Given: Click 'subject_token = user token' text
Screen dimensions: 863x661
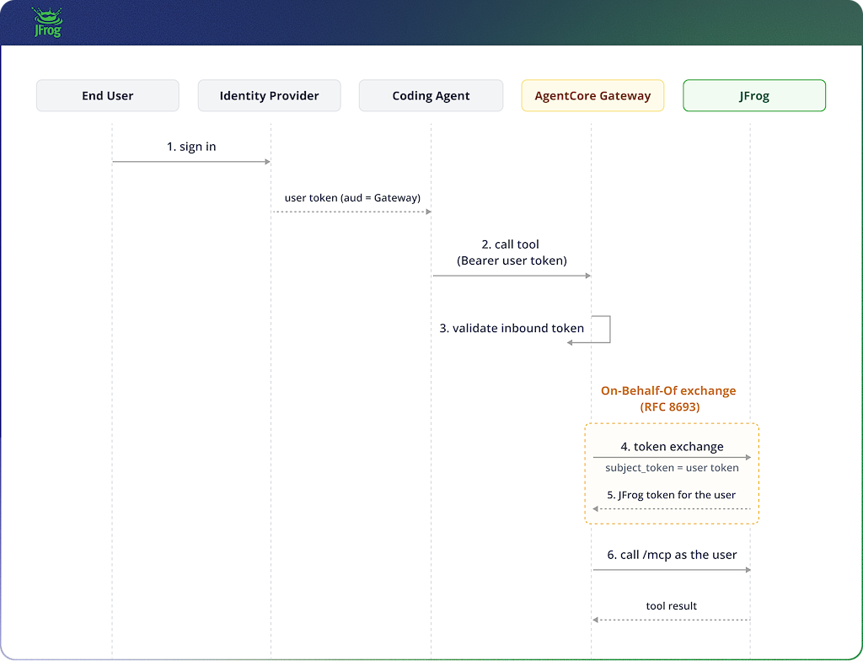Looking at the screenshot, I should (x=672, y=468).
